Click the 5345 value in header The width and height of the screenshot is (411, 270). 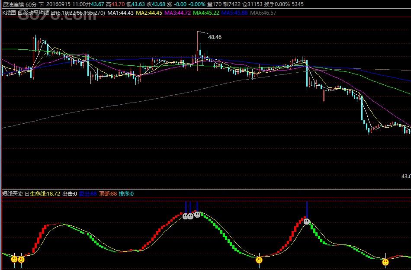[298, 4]
